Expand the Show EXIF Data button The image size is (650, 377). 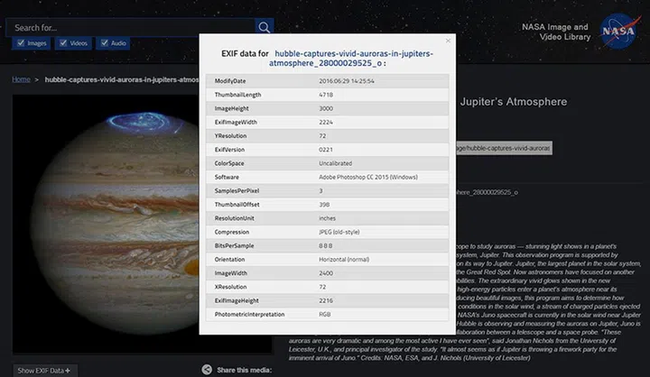click(x=43, y=370)
